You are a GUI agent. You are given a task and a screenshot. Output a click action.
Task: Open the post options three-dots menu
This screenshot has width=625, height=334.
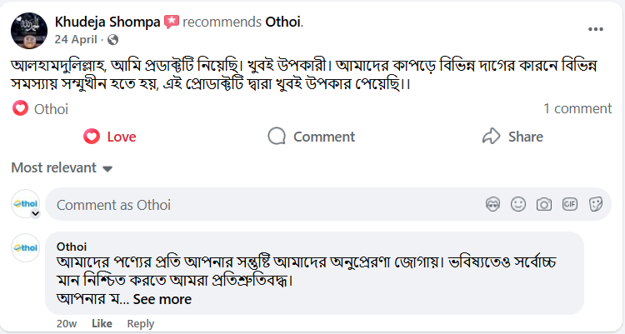pyautogui.click(x=595, y=28)
